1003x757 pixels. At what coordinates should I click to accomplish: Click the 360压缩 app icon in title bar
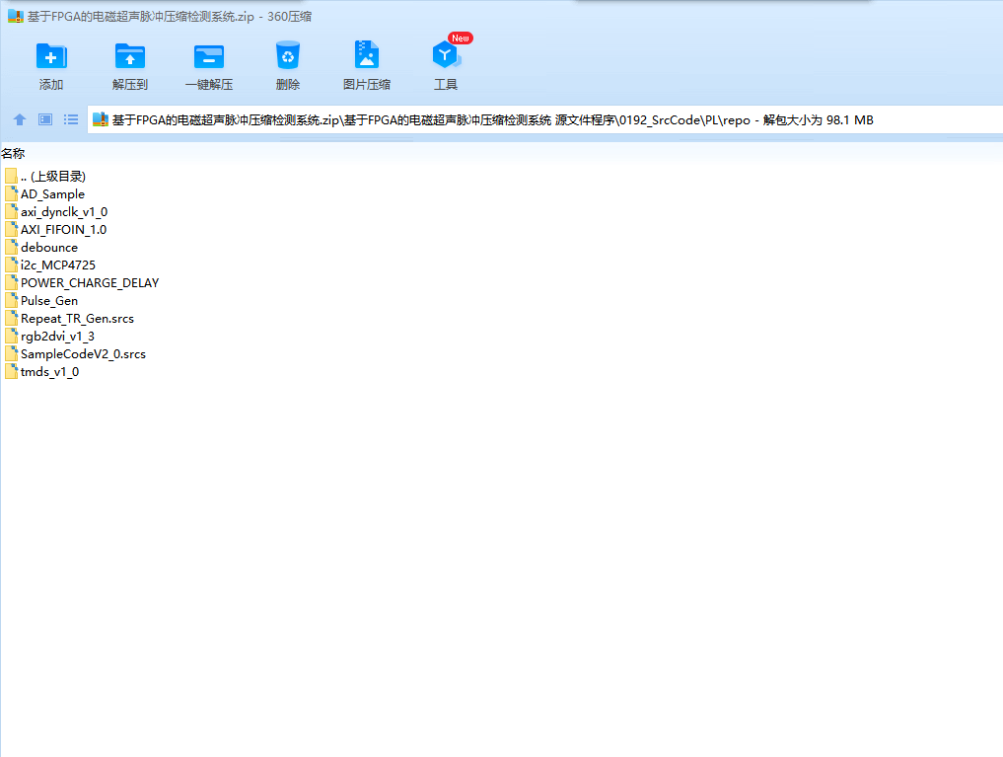(x=16, y=17)
